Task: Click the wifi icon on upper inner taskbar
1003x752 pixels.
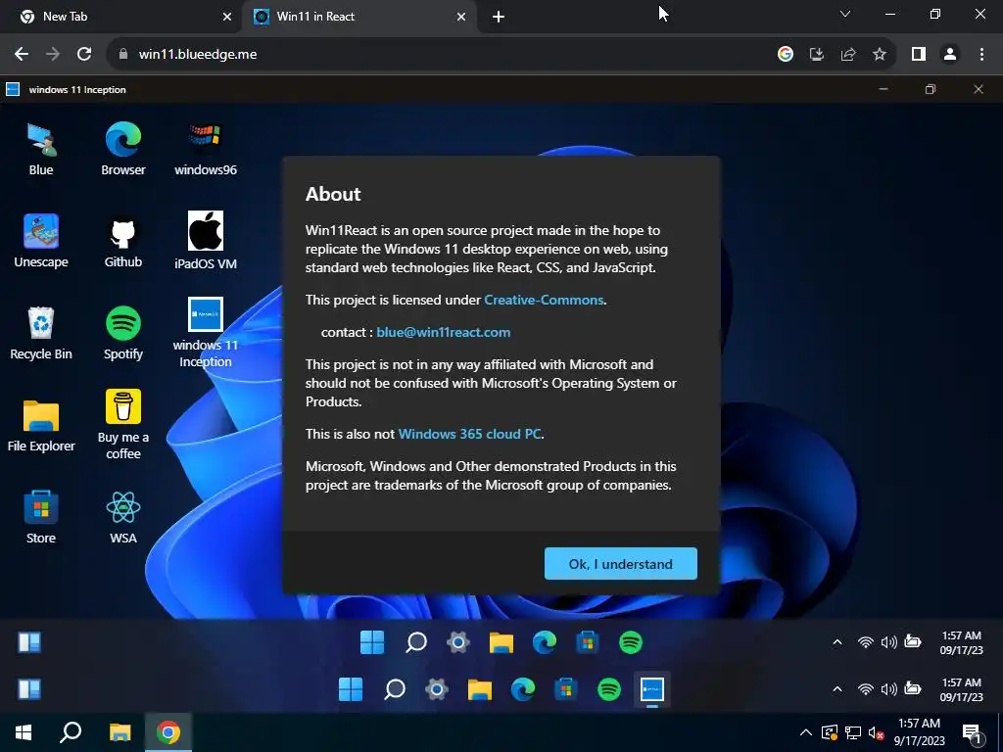Action: (x=865, y=642)
